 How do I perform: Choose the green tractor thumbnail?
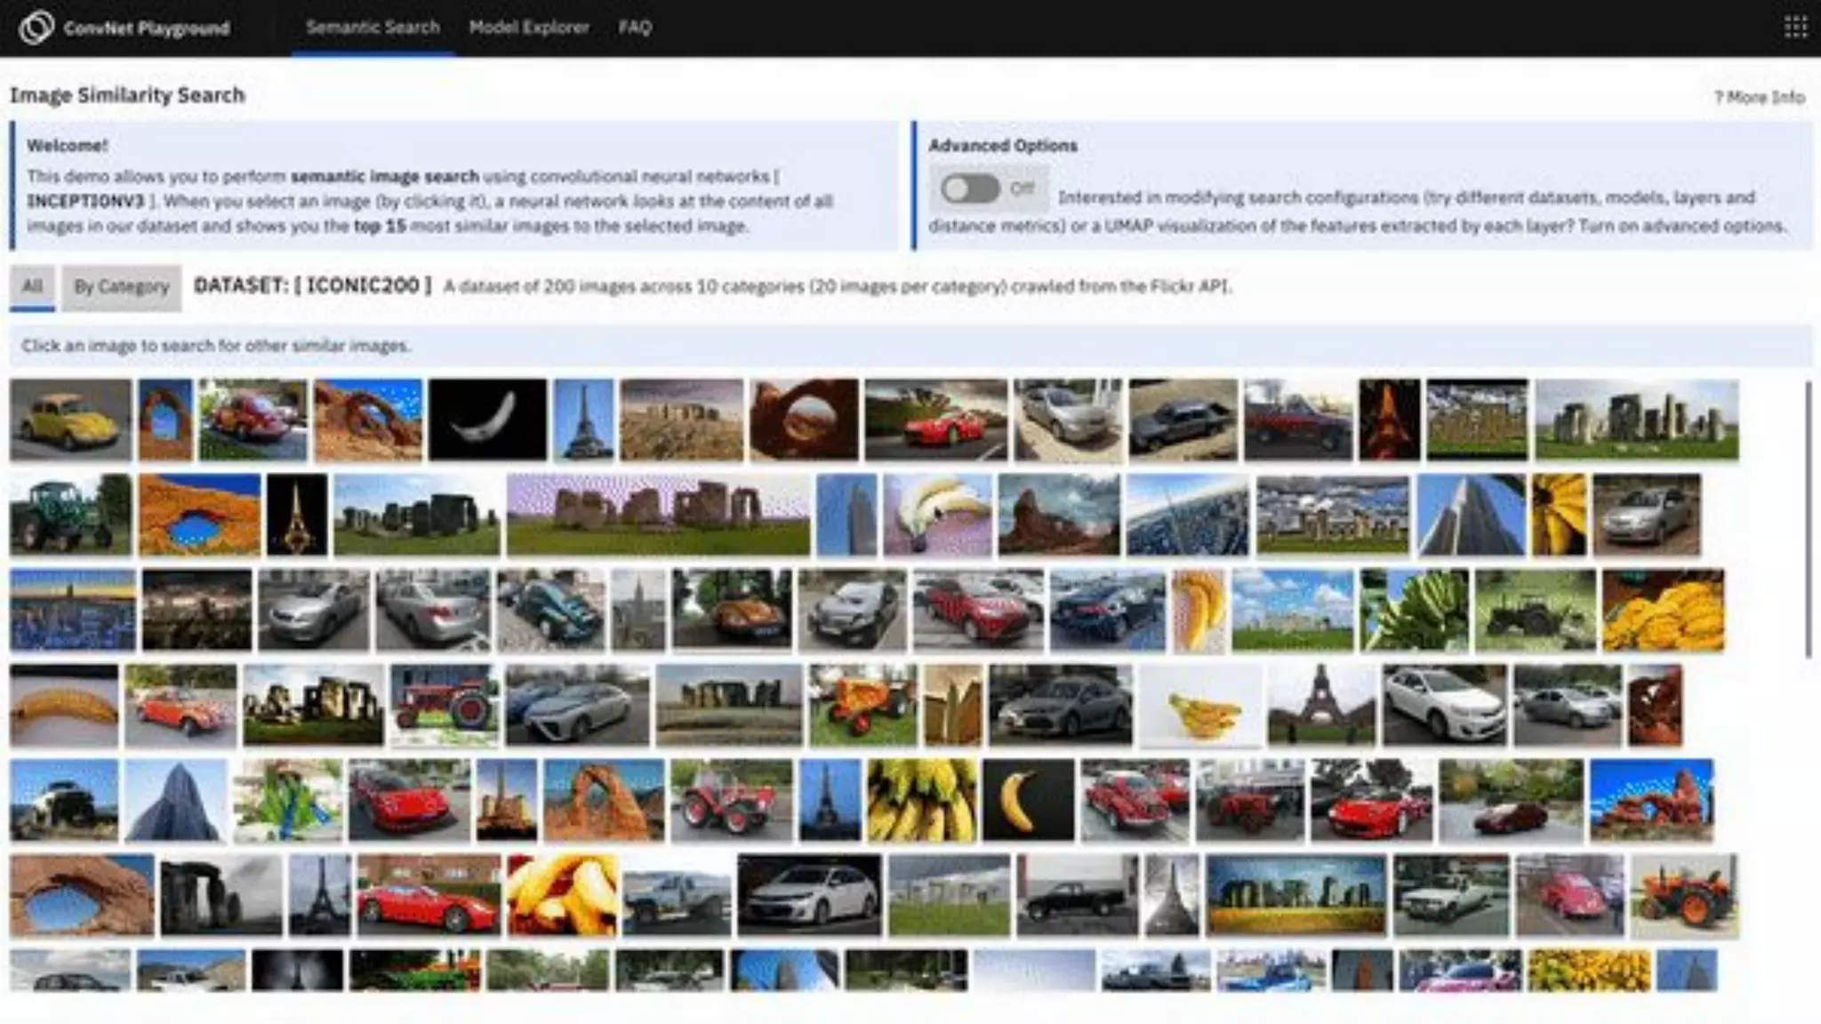click(x=70, y=515)
